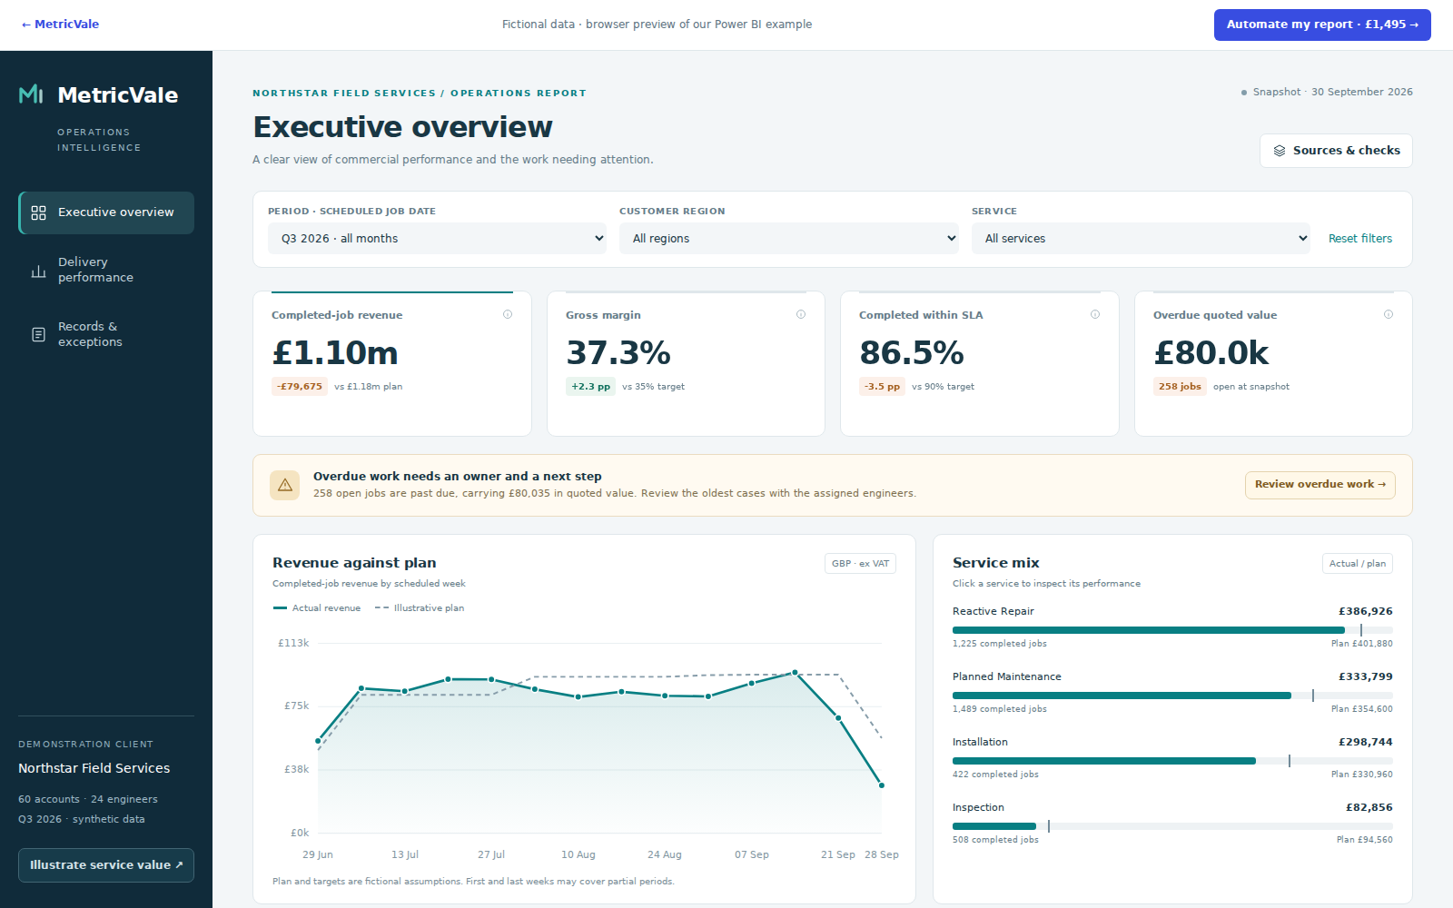Click info icon on Completed-job revenue card

click(x=508, y=314)
